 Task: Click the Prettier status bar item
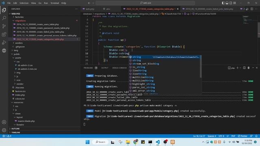point(243,136)
